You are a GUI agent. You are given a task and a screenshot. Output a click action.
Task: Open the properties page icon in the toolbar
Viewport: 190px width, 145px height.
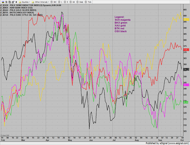(x=13, y=2)
